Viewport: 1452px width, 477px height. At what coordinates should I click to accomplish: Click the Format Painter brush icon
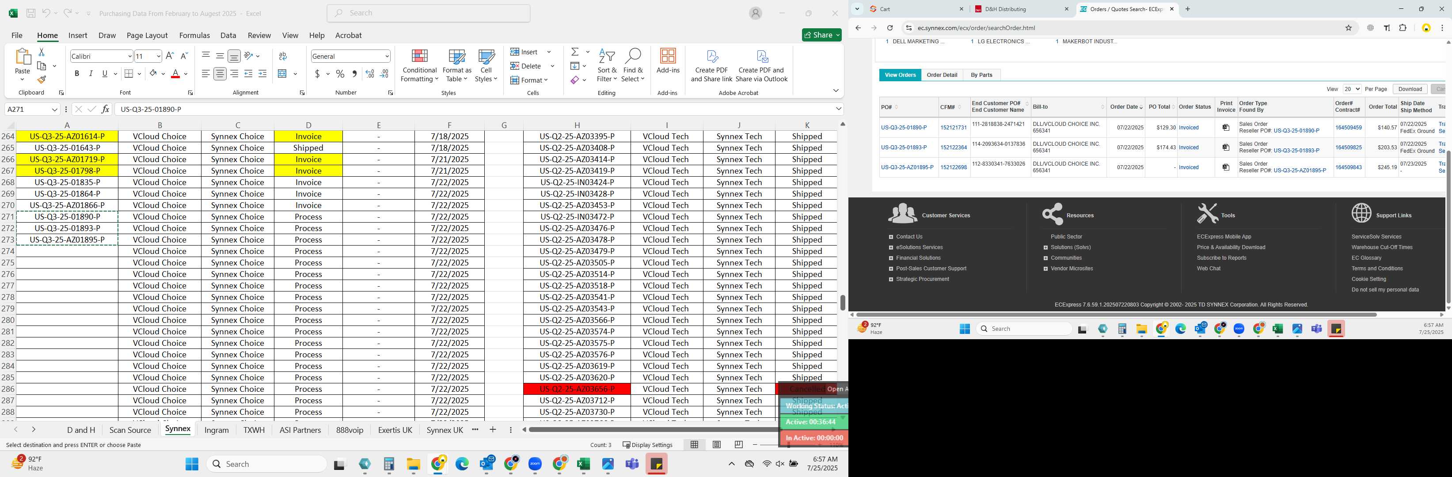tap(41, 79)
